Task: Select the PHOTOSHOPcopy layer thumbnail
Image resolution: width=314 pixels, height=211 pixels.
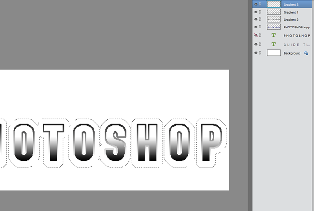Action: (273, 27)
